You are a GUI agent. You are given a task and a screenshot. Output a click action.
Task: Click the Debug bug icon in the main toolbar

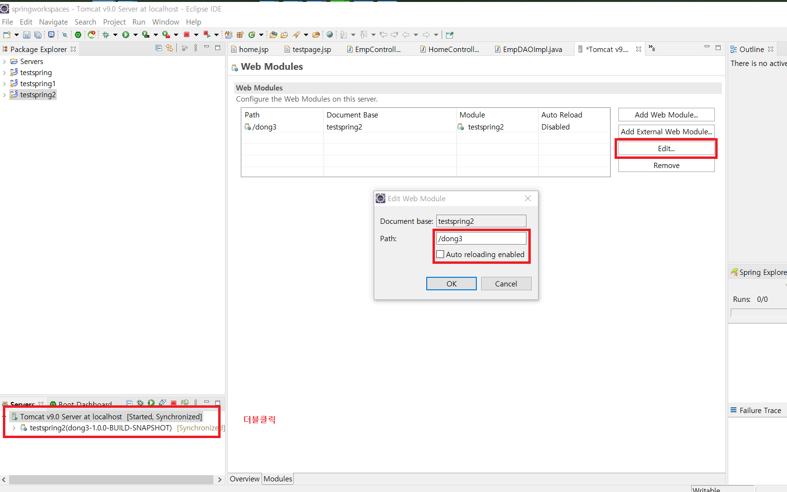[106, 35]
